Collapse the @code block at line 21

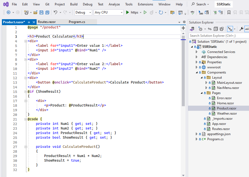(x=26, y=119)
